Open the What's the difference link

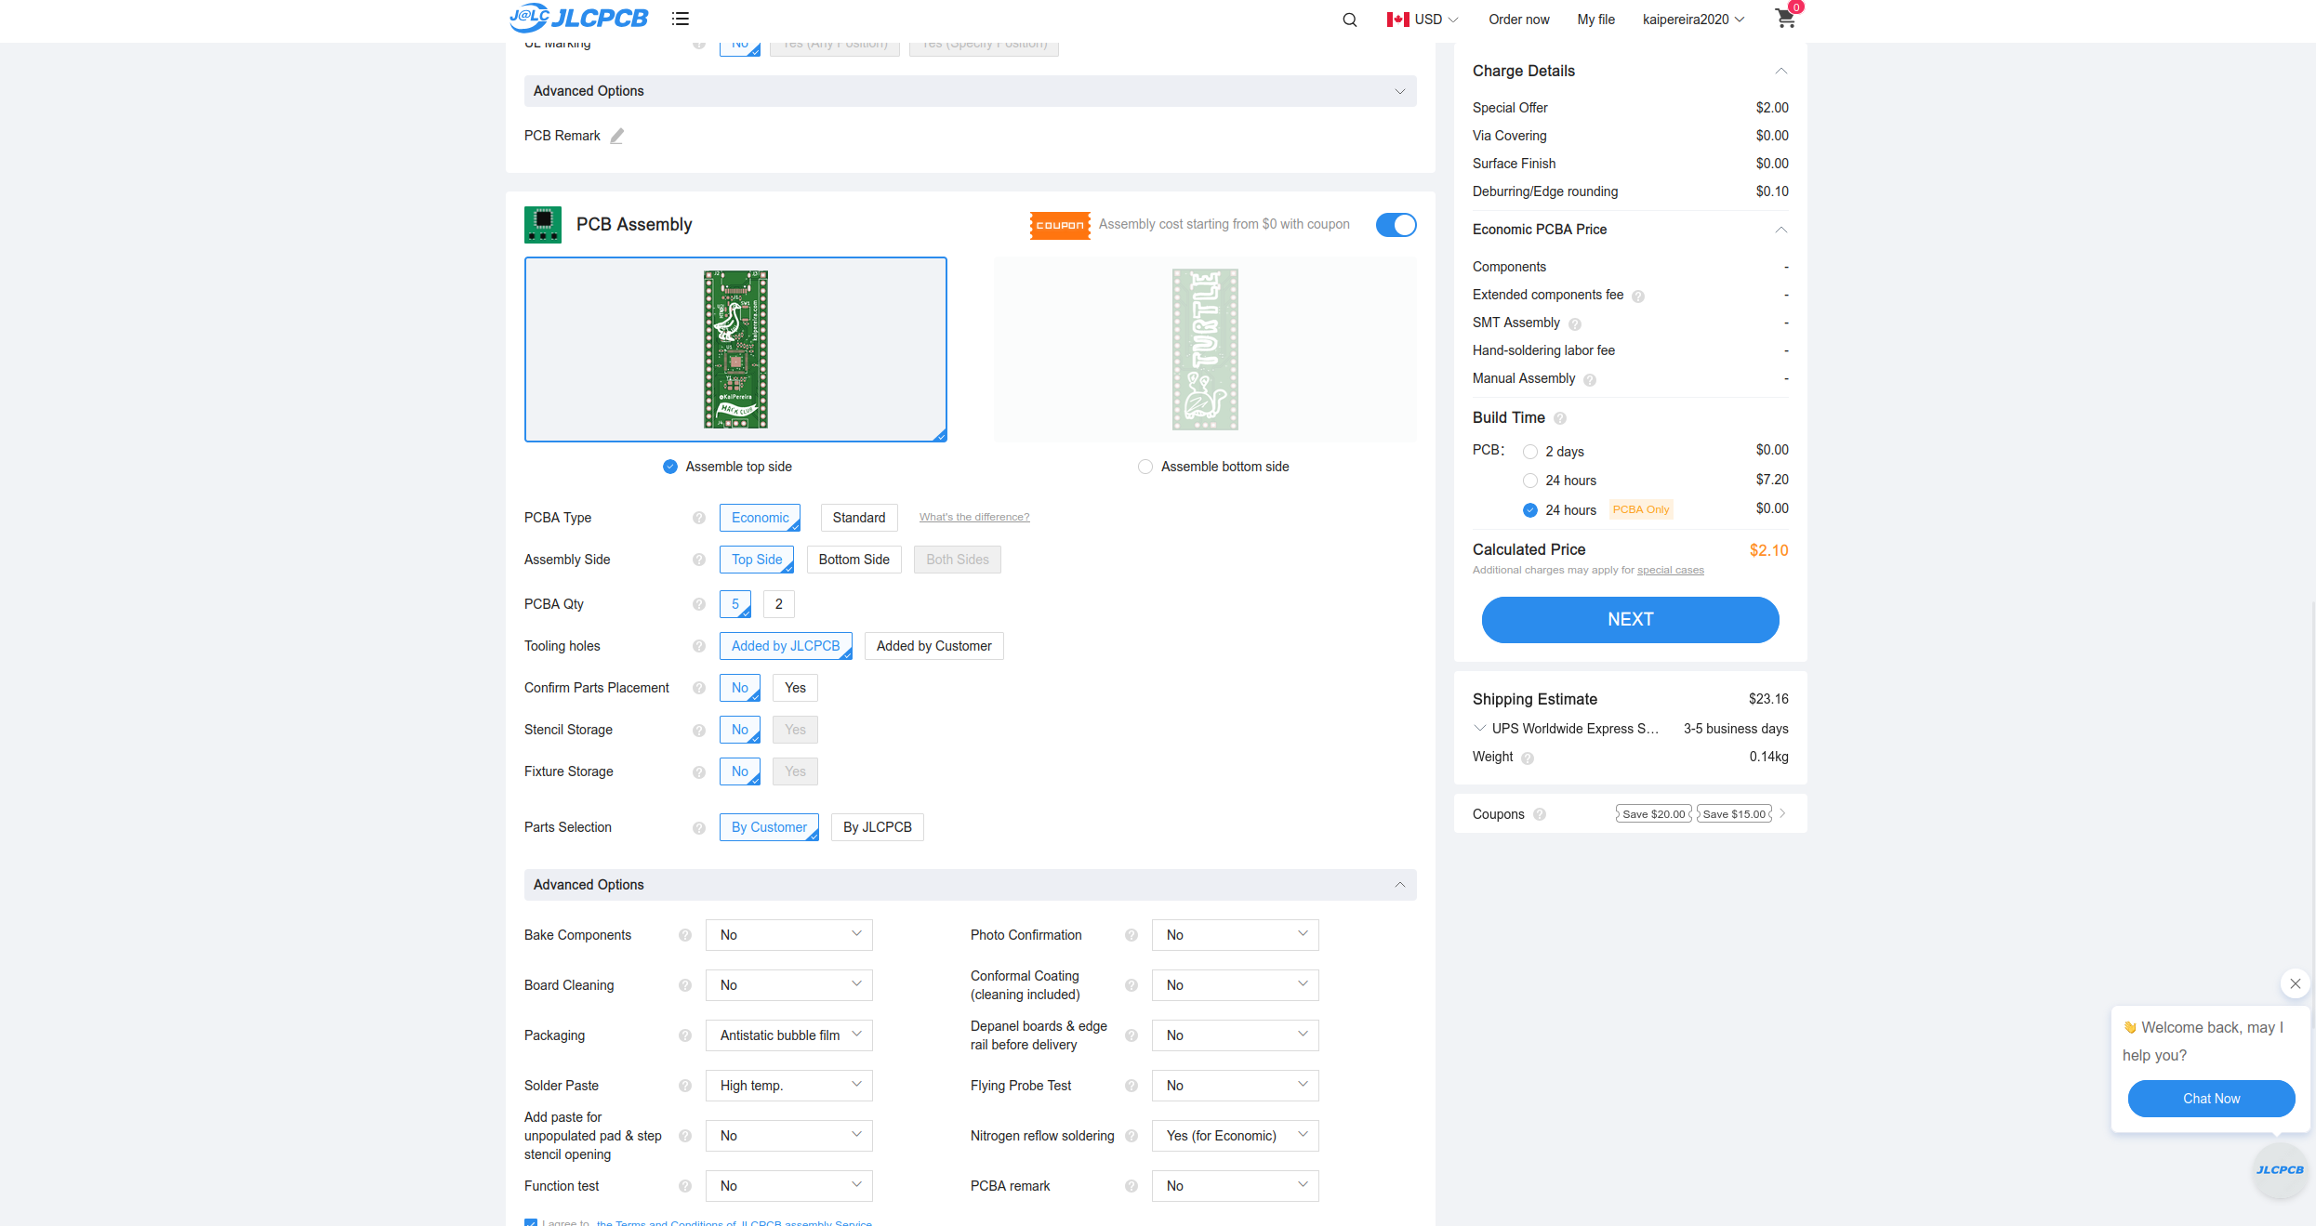coord(973,517)
